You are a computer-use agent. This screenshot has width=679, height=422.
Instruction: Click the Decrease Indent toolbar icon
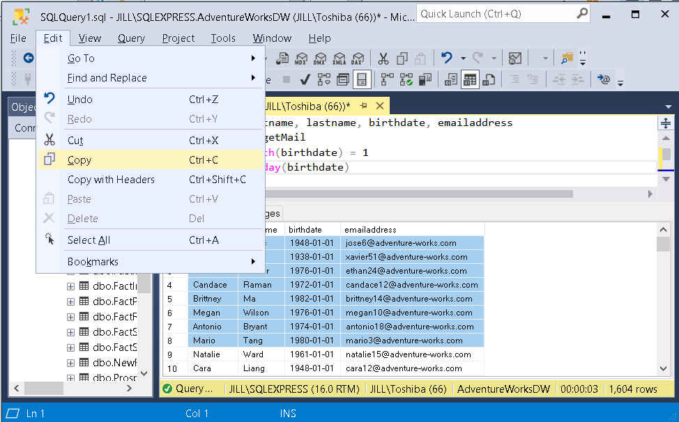tap(559, 79)
